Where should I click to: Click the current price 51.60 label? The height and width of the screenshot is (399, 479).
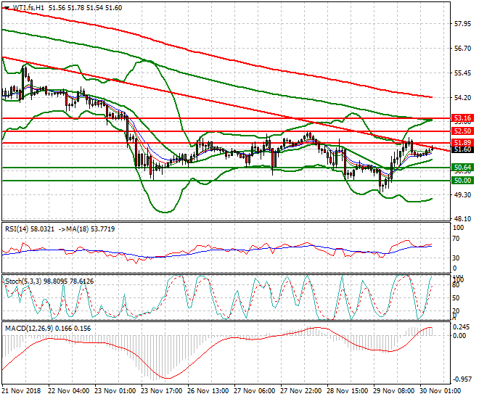coord(462,149)
